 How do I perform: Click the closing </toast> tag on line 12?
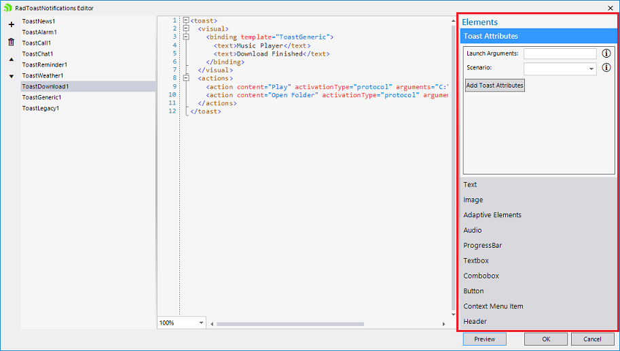pos(206,111)
